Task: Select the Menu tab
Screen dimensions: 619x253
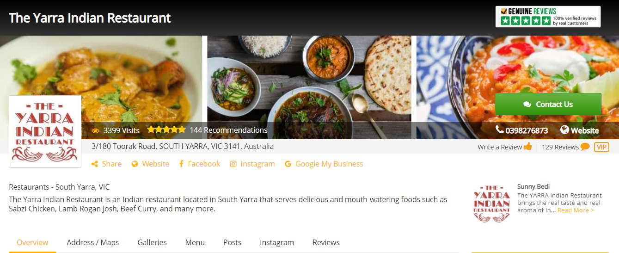Action: pyautogui.click(x=195, y=242)
